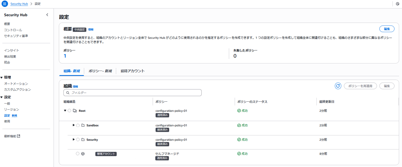Open 検出結果 in the sidebar
This screenshot has width=402, height=167.
pyautogui.click(x=10, y=57)
